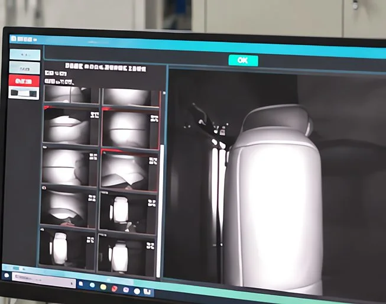Select the light blue sidebar button at top

tap(25, 54)
